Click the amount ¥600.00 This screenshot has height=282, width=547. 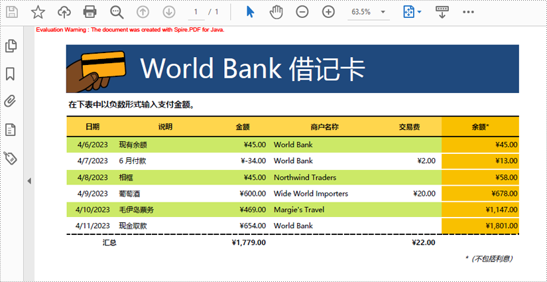[x=253, y=193]
